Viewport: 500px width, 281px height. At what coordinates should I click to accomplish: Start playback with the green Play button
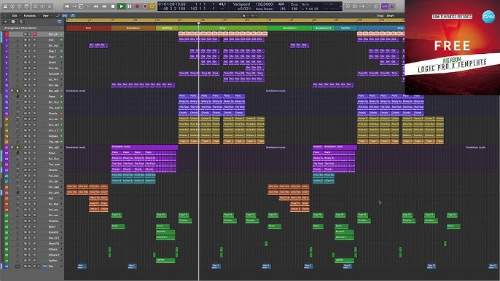[121, 6]
